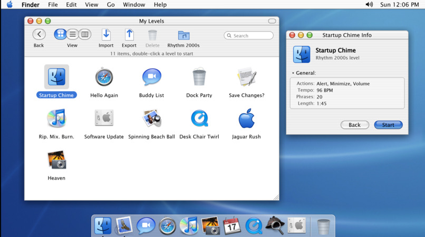Click the 'Rhythm 2000s level' subtitle
425x237 pixels.
pos(337,58)
